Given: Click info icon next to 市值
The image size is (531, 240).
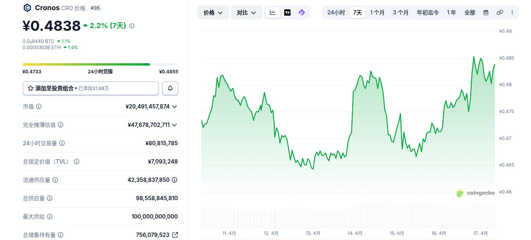Looking at the screenshot, I should coord(39,107).
